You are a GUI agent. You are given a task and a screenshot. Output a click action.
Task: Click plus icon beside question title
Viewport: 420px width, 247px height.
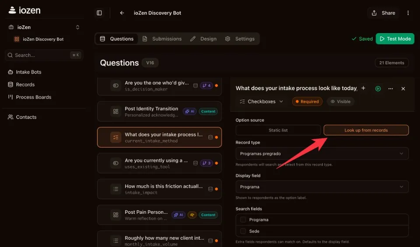(x=363, y=88)
